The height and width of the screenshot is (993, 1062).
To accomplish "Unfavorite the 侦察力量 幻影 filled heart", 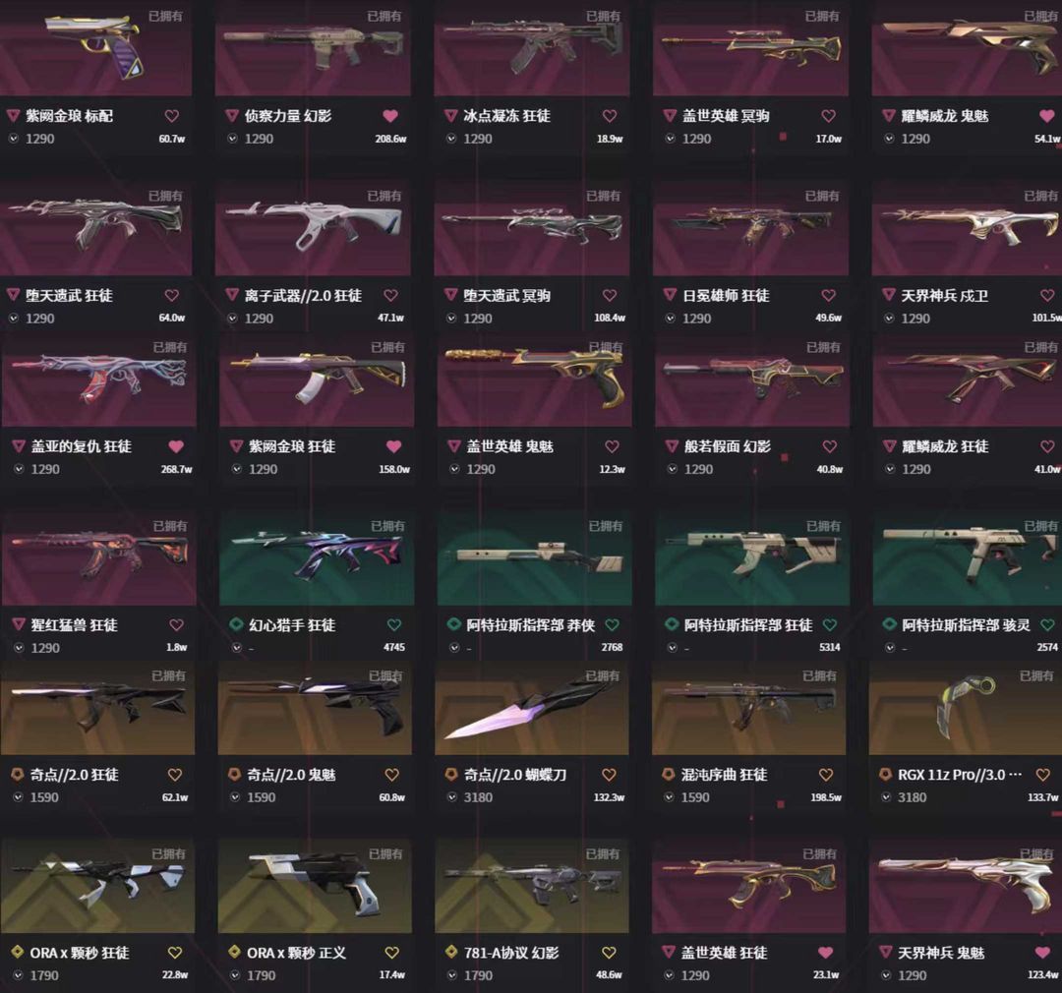I will [x=390, y=116].
